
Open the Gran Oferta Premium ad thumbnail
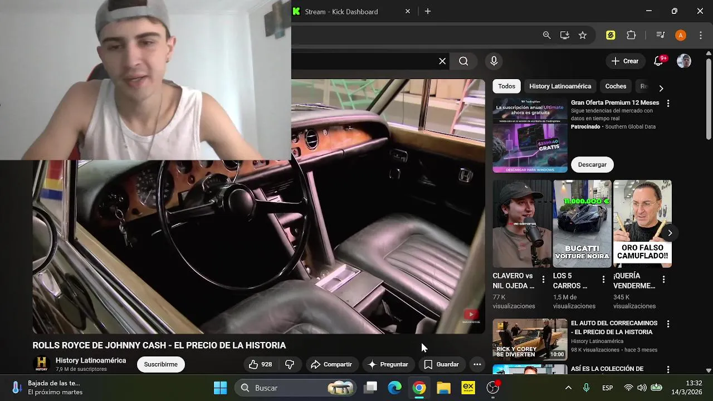tap(530, 135)
